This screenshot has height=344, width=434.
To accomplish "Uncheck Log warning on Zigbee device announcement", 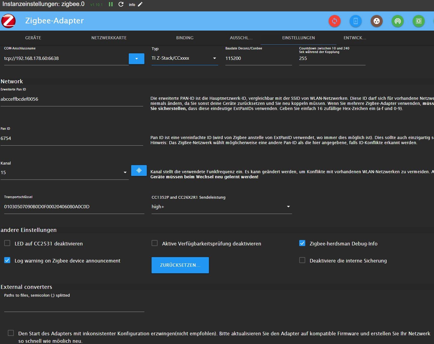I will [7, 260].
